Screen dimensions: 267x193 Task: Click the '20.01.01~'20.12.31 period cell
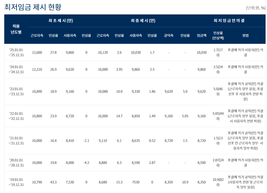pyautogui.click(x=16, y=163)
